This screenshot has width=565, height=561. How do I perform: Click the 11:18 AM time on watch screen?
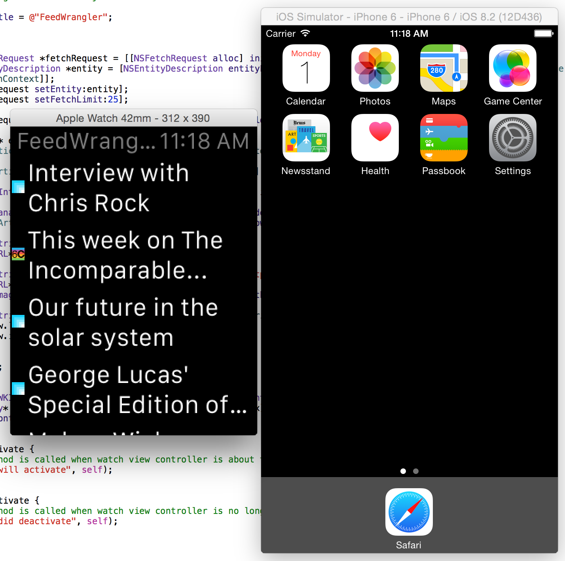(204, 141)
